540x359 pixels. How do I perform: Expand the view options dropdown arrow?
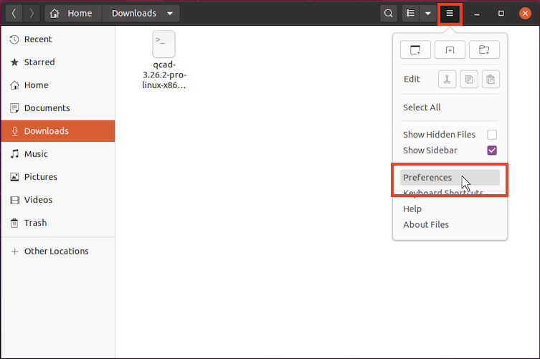coord(427,14)
